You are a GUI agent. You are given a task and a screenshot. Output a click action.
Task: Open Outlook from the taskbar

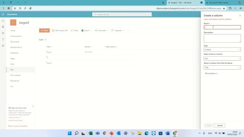(119, 133)
